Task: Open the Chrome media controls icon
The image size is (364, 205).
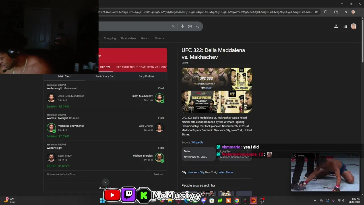Action: pos(346,12)
